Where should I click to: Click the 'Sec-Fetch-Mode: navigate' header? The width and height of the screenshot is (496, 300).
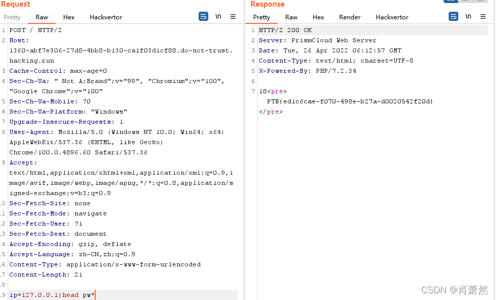click(x=58, y=213)
